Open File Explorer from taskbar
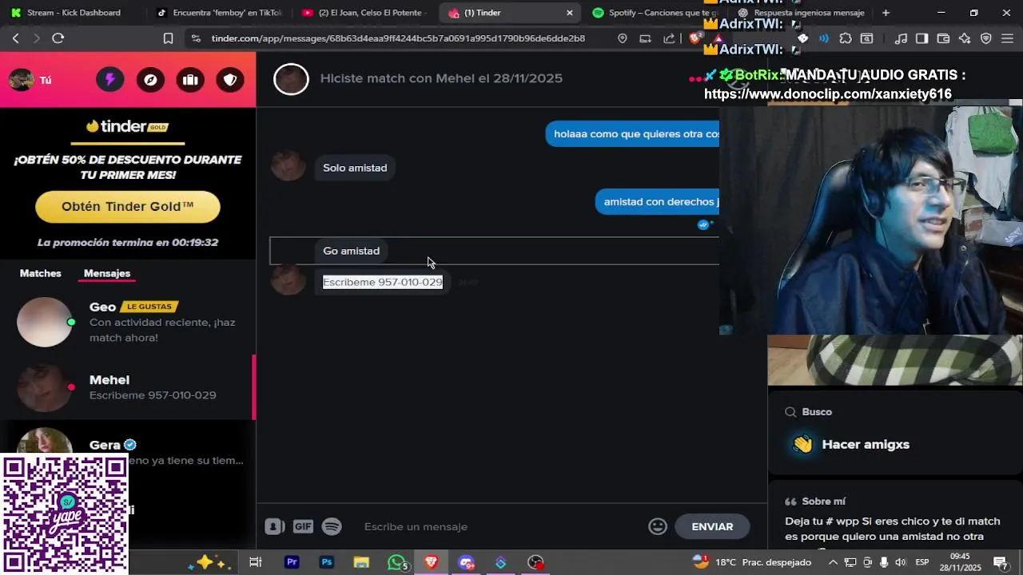 tap(361, 562)
